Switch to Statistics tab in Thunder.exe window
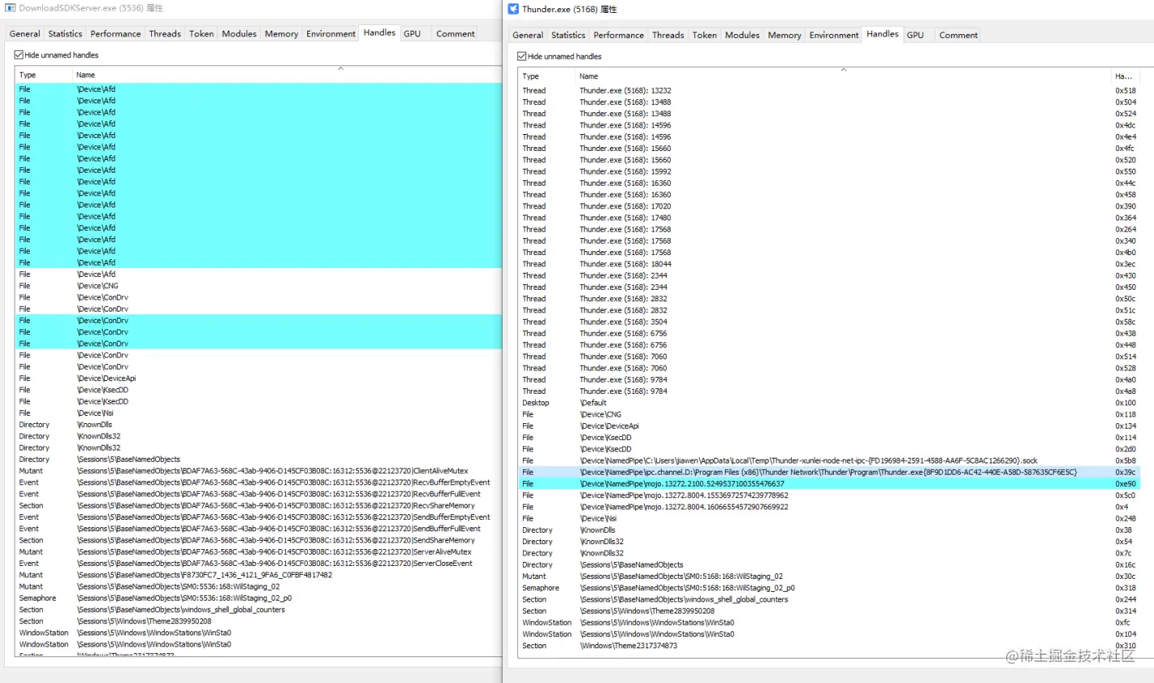This screenshot has height=683, width=1154. pos(568,36)
